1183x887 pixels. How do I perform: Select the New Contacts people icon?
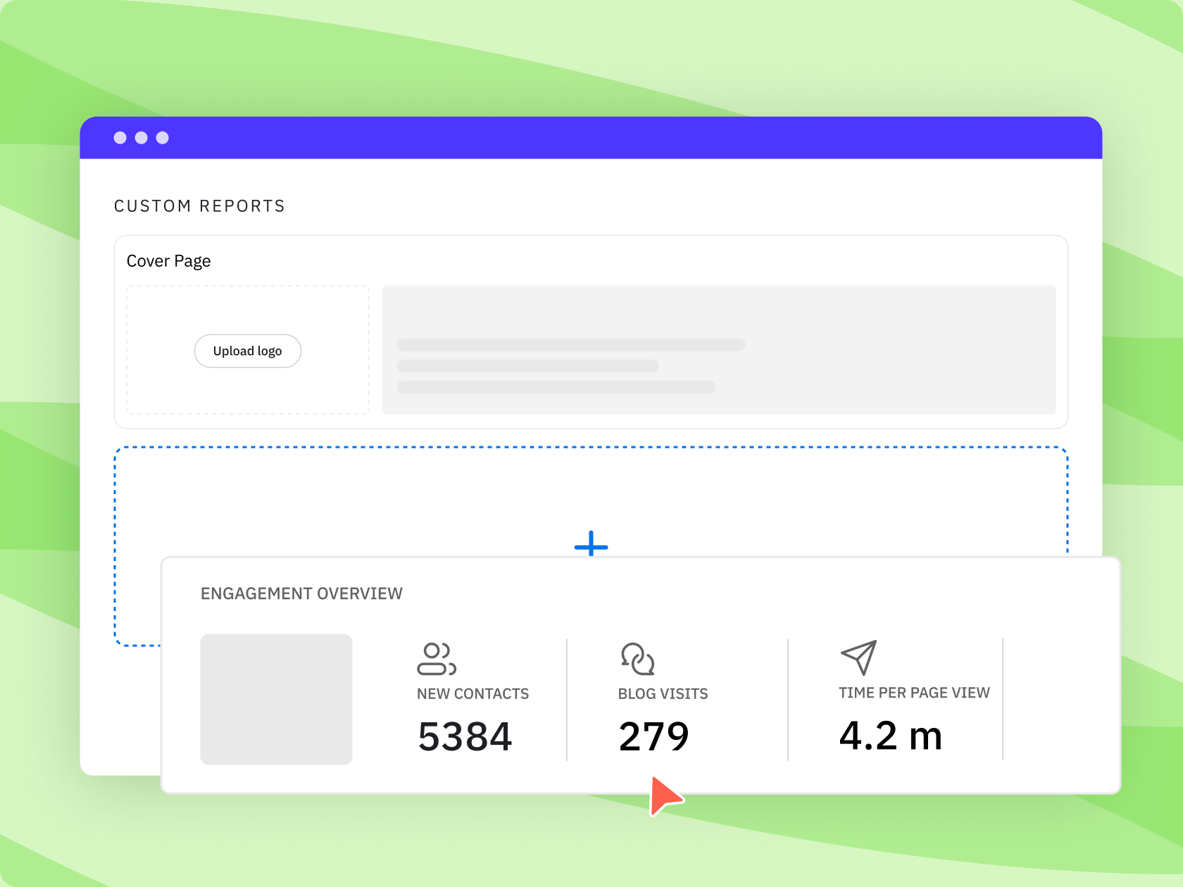click(x=437, y=659)
